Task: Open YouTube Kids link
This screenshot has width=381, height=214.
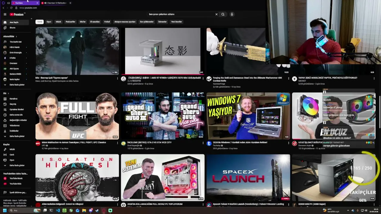Action: pos(16,184)
